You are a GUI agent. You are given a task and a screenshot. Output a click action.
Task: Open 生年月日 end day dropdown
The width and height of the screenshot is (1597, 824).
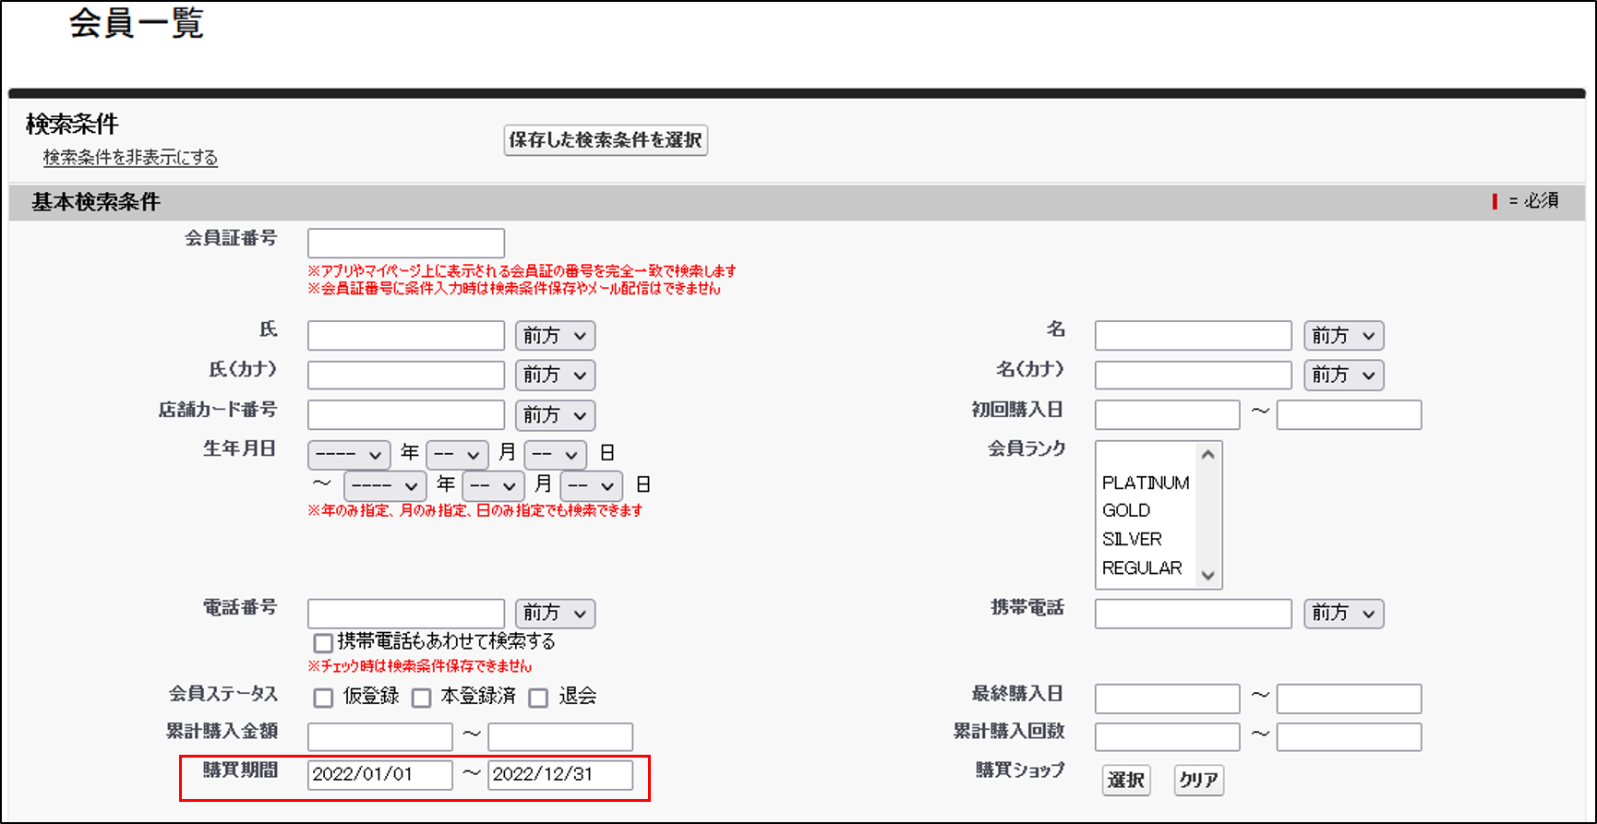[591, 485]
